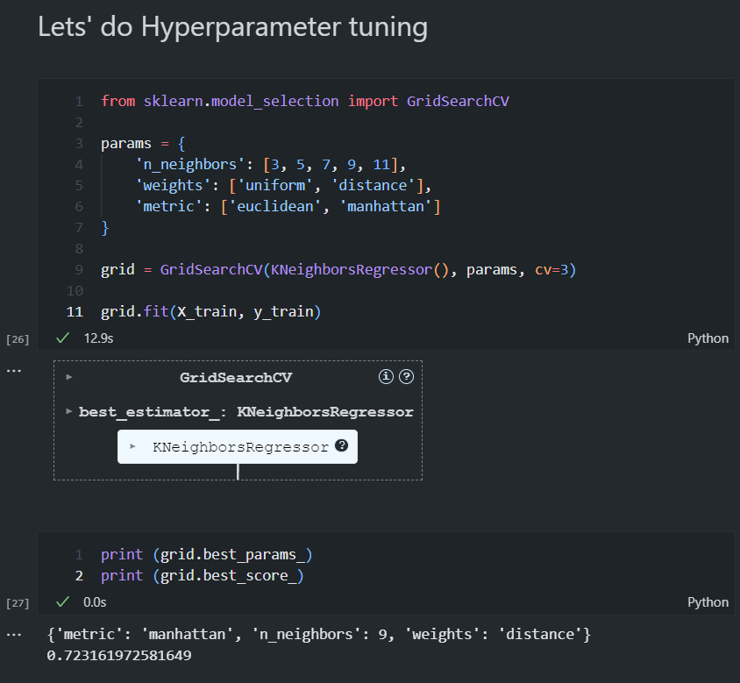This screenshot has height=683, width=740.
Task: Click line number 11 in cell 26
Action: 75,312
